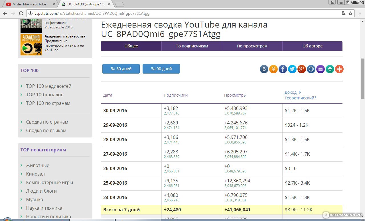Share the statistics on Facebook
The width and height of the screenshot is (365, 221).
[283, 69]
